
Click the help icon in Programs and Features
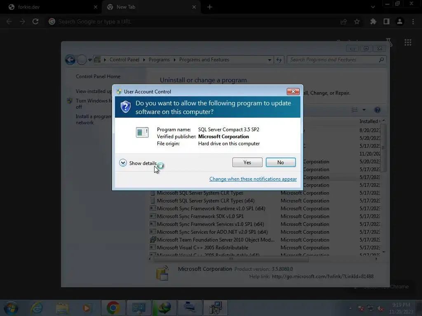(x=377, y=109)
